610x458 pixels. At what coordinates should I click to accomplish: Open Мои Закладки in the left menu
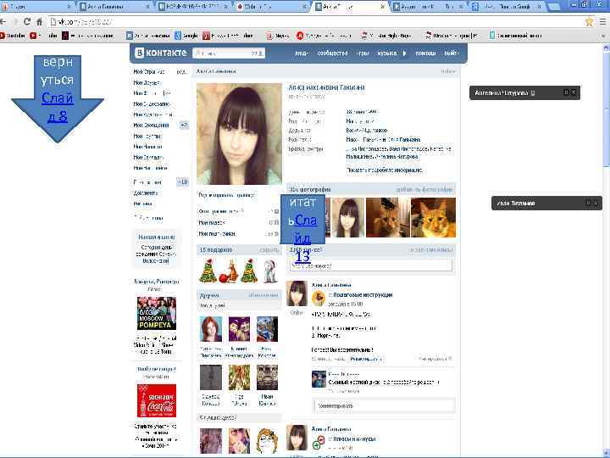pos(148,158)
